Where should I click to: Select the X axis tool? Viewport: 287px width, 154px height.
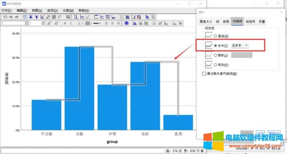pos(31,17)
